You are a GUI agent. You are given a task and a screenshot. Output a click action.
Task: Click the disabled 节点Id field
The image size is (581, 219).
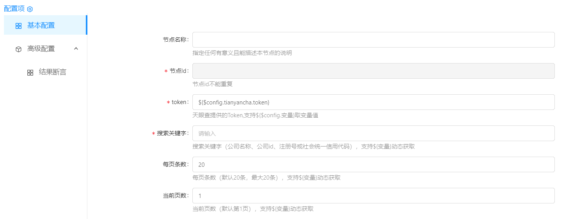click(x=373, y=71)
